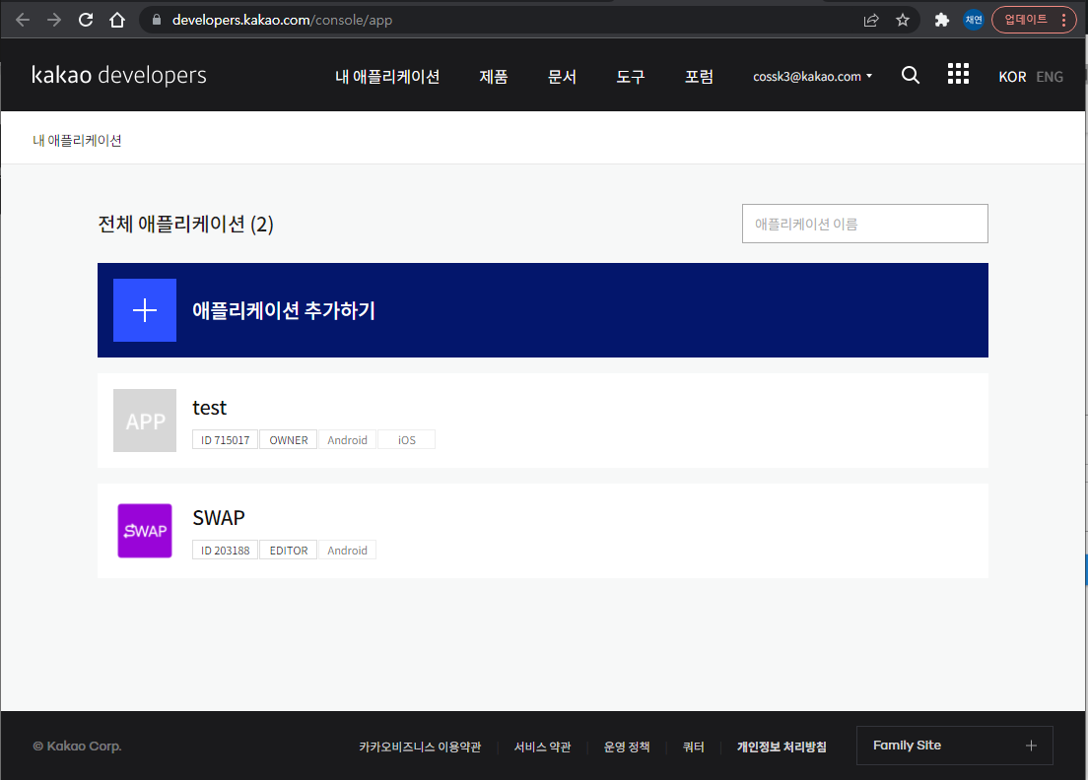Click the purple SWAP app icon

144,531
